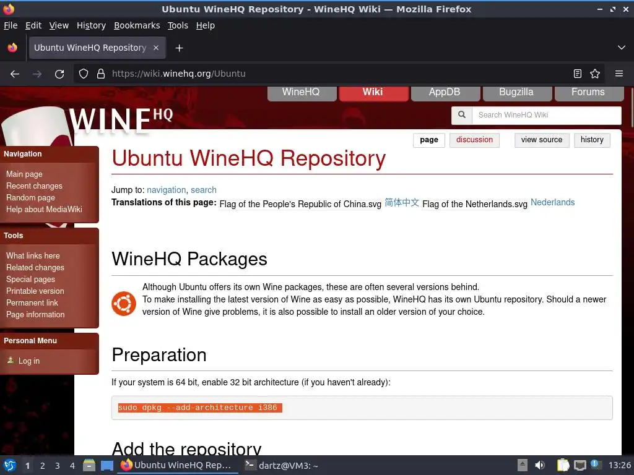Open the Edit menu
This screenshot has height=475, width=634.
point(33,25)
